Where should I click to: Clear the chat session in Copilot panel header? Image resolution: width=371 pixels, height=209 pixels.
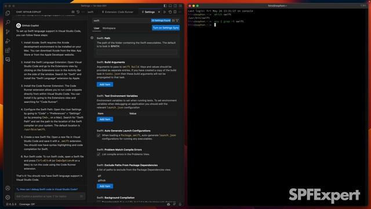[x=73, y=12]
